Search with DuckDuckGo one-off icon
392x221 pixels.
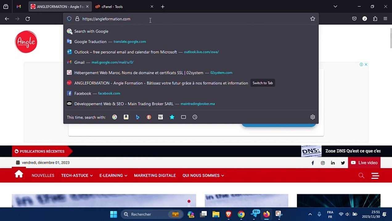[x=149, y=117]
